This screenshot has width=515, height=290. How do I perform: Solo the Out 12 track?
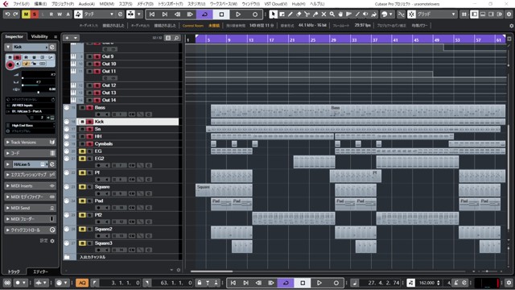pyautogui.click(x=97, y=85)
